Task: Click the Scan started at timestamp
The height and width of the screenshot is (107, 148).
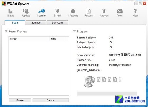Action: (125, 55)
